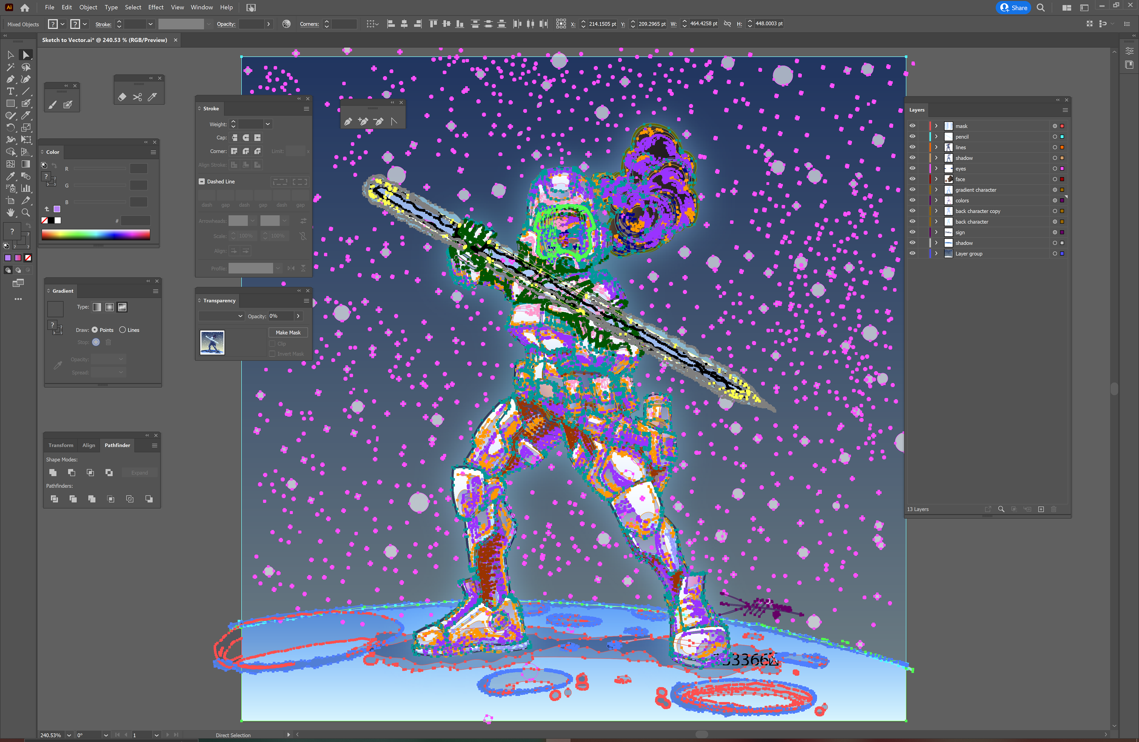This screenshot has height=742, width=1139.
Task: Click the Eraser tool in floating panel
Action: coord(122,97)
